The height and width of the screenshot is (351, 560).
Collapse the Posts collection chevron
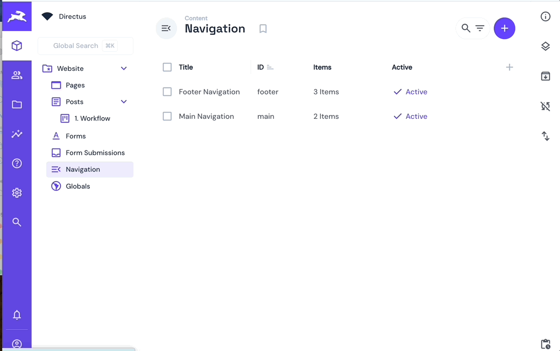tap(124, 101)
